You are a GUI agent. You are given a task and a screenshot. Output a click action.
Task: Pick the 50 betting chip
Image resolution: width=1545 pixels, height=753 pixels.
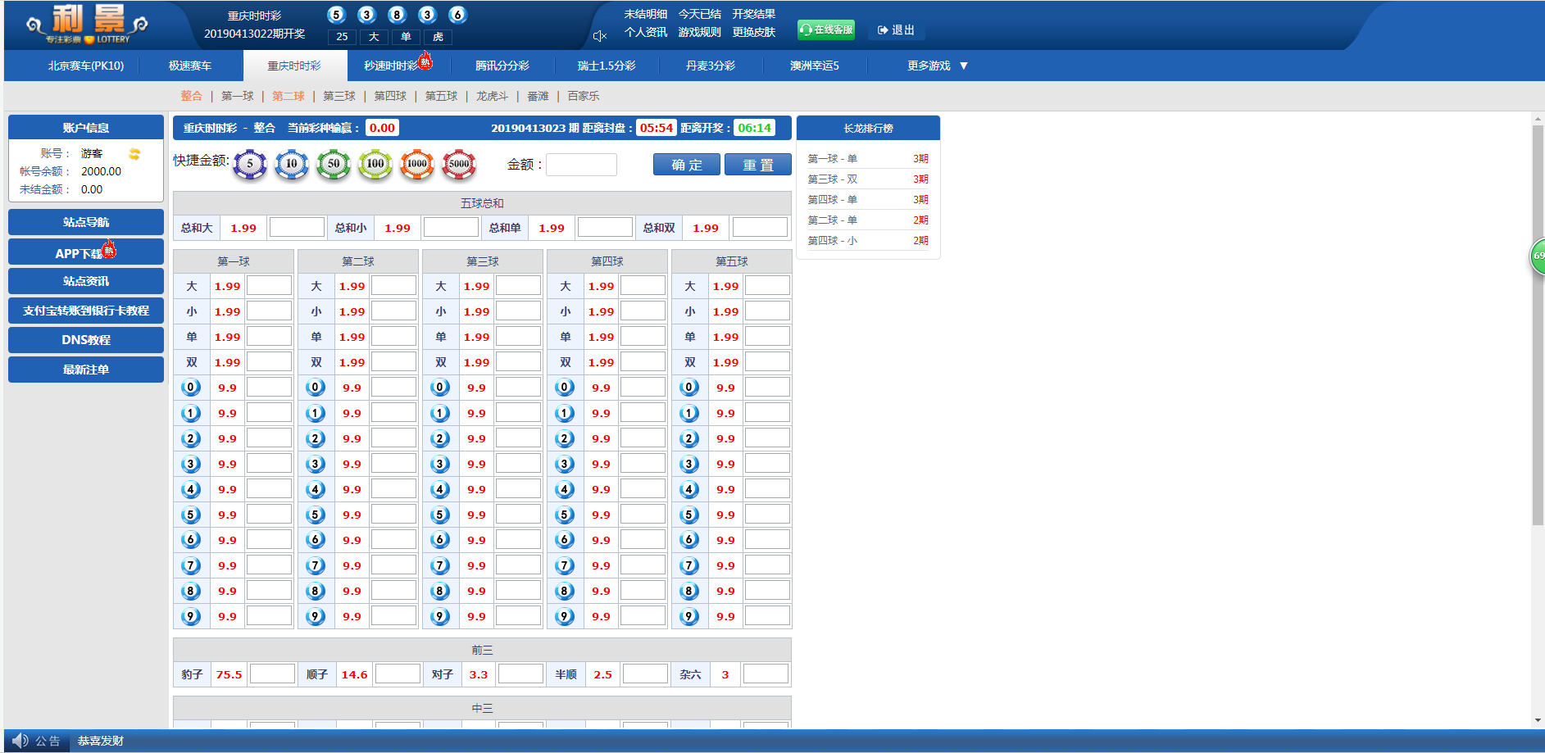[334, 164]
